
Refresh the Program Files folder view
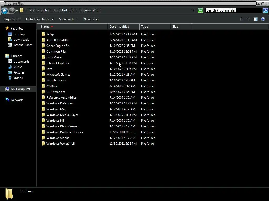click(200, 10)
